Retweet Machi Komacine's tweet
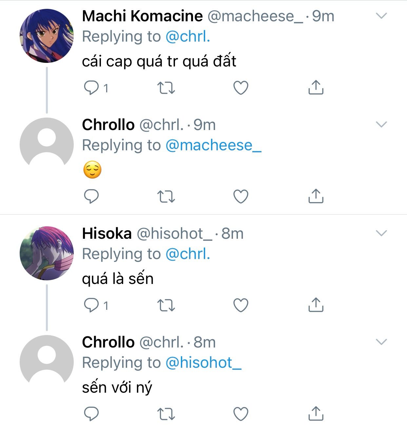The image size is (407, 431). 166,88
